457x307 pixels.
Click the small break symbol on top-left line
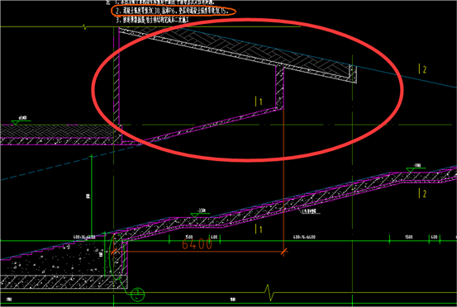pos(84,27)
